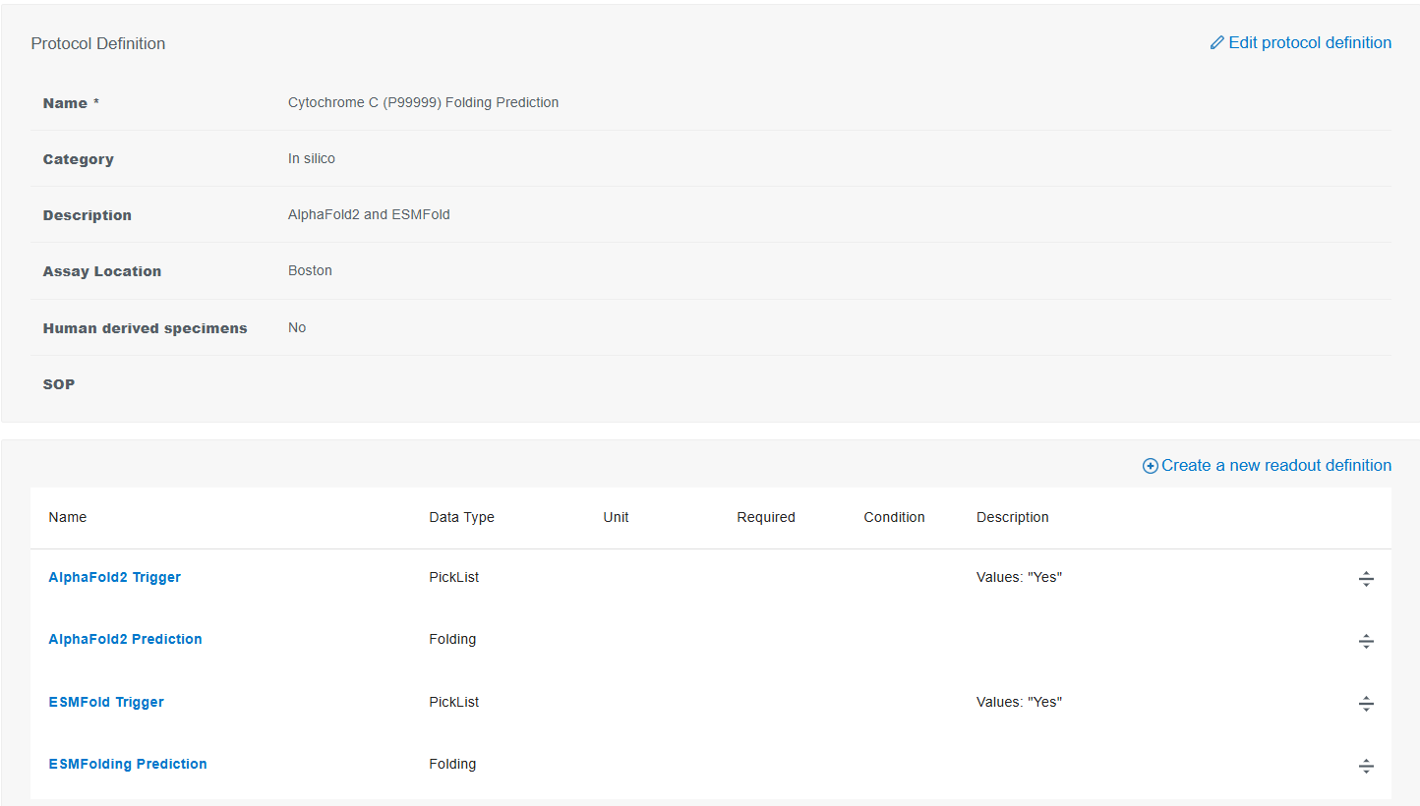Viewport: 1420px width, 806px height.
Task: Click the Description column header
Action: [x=1013, y=517]
